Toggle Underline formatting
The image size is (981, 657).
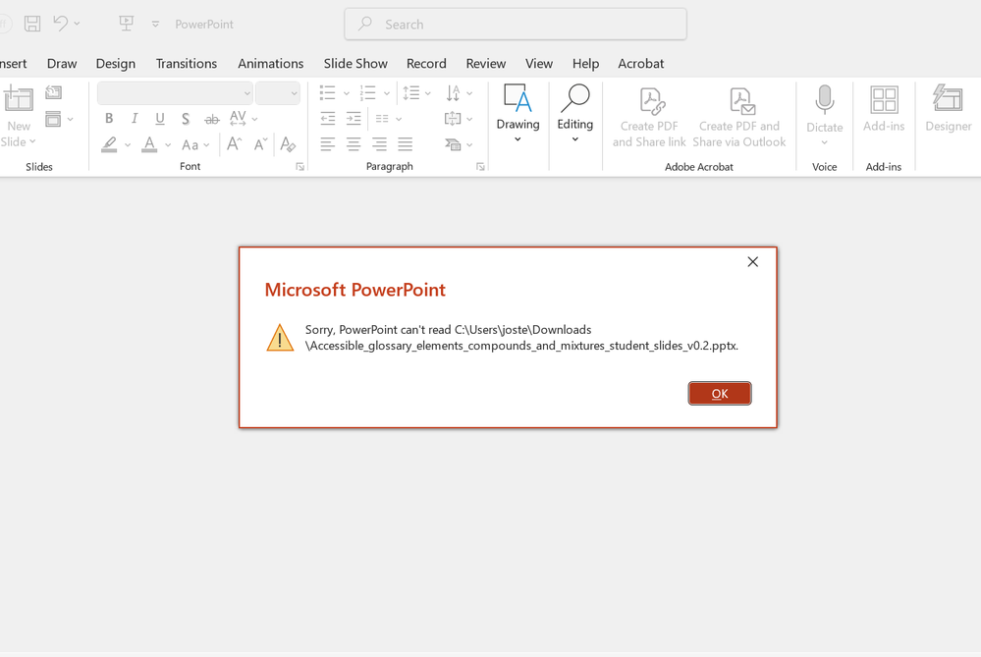point(160,118)
